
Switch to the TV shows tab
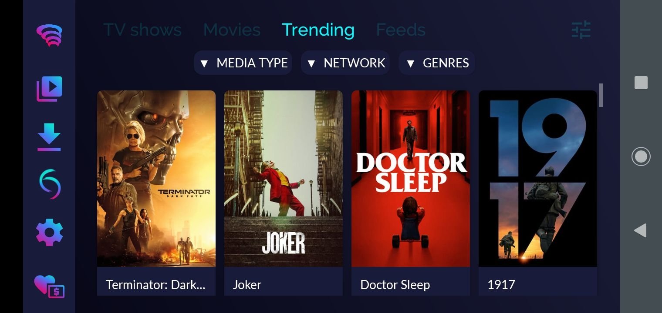(x=142, y=30)
